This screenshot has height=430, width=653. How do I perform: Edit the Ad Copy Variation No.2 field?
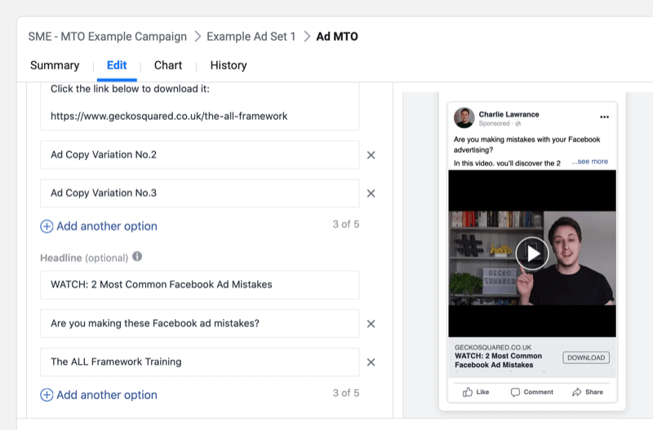click(199, 155)
